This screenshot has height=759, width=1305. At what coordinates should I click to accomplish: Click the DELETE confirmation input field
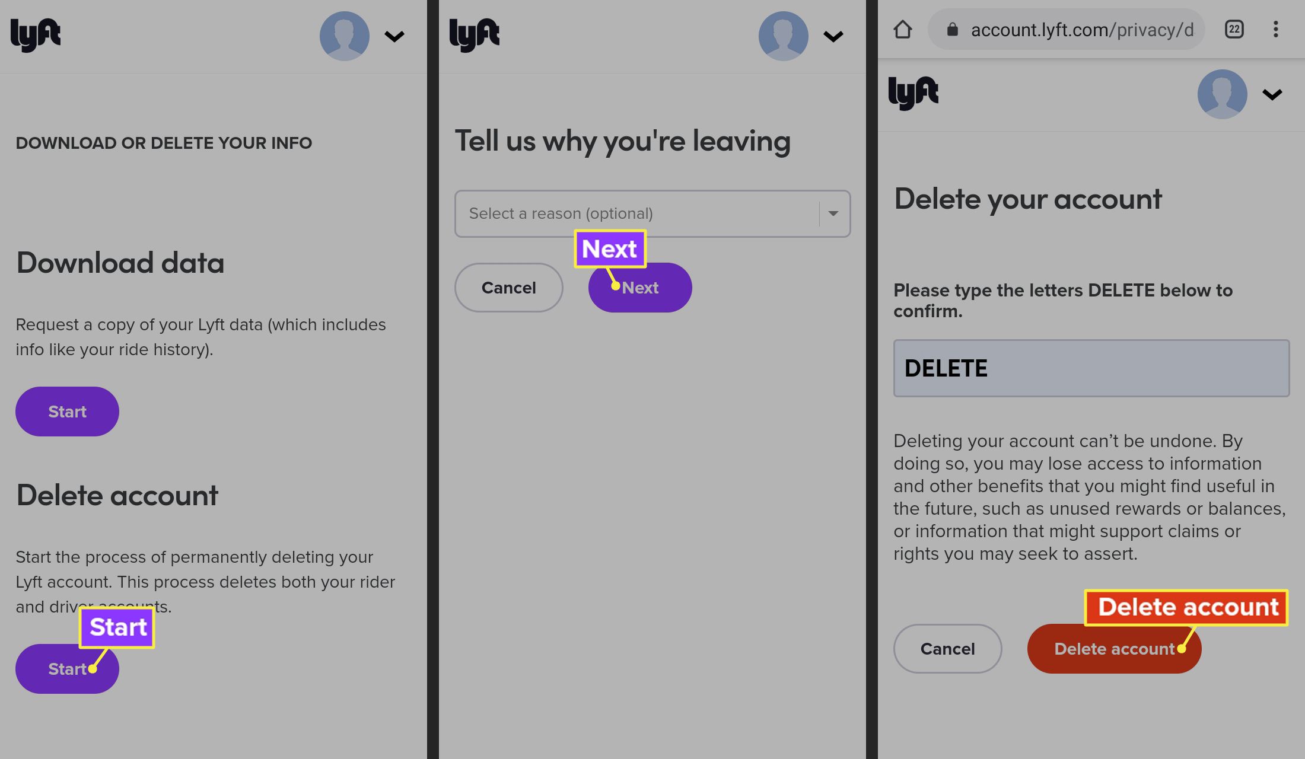point(1091,368)
